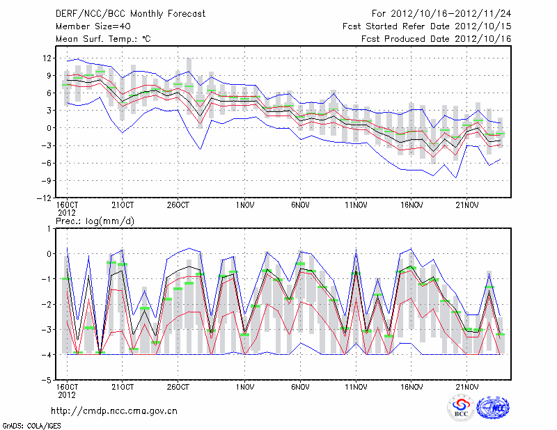Click 11NOV tick on temperature chart axis
This screenshot has height=430, width=557.
pyautogui.click(x=356, y=205)
